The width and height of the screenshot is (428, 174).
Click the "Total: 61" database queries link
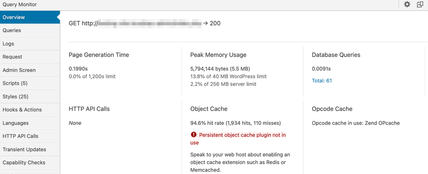pos(322,81)
